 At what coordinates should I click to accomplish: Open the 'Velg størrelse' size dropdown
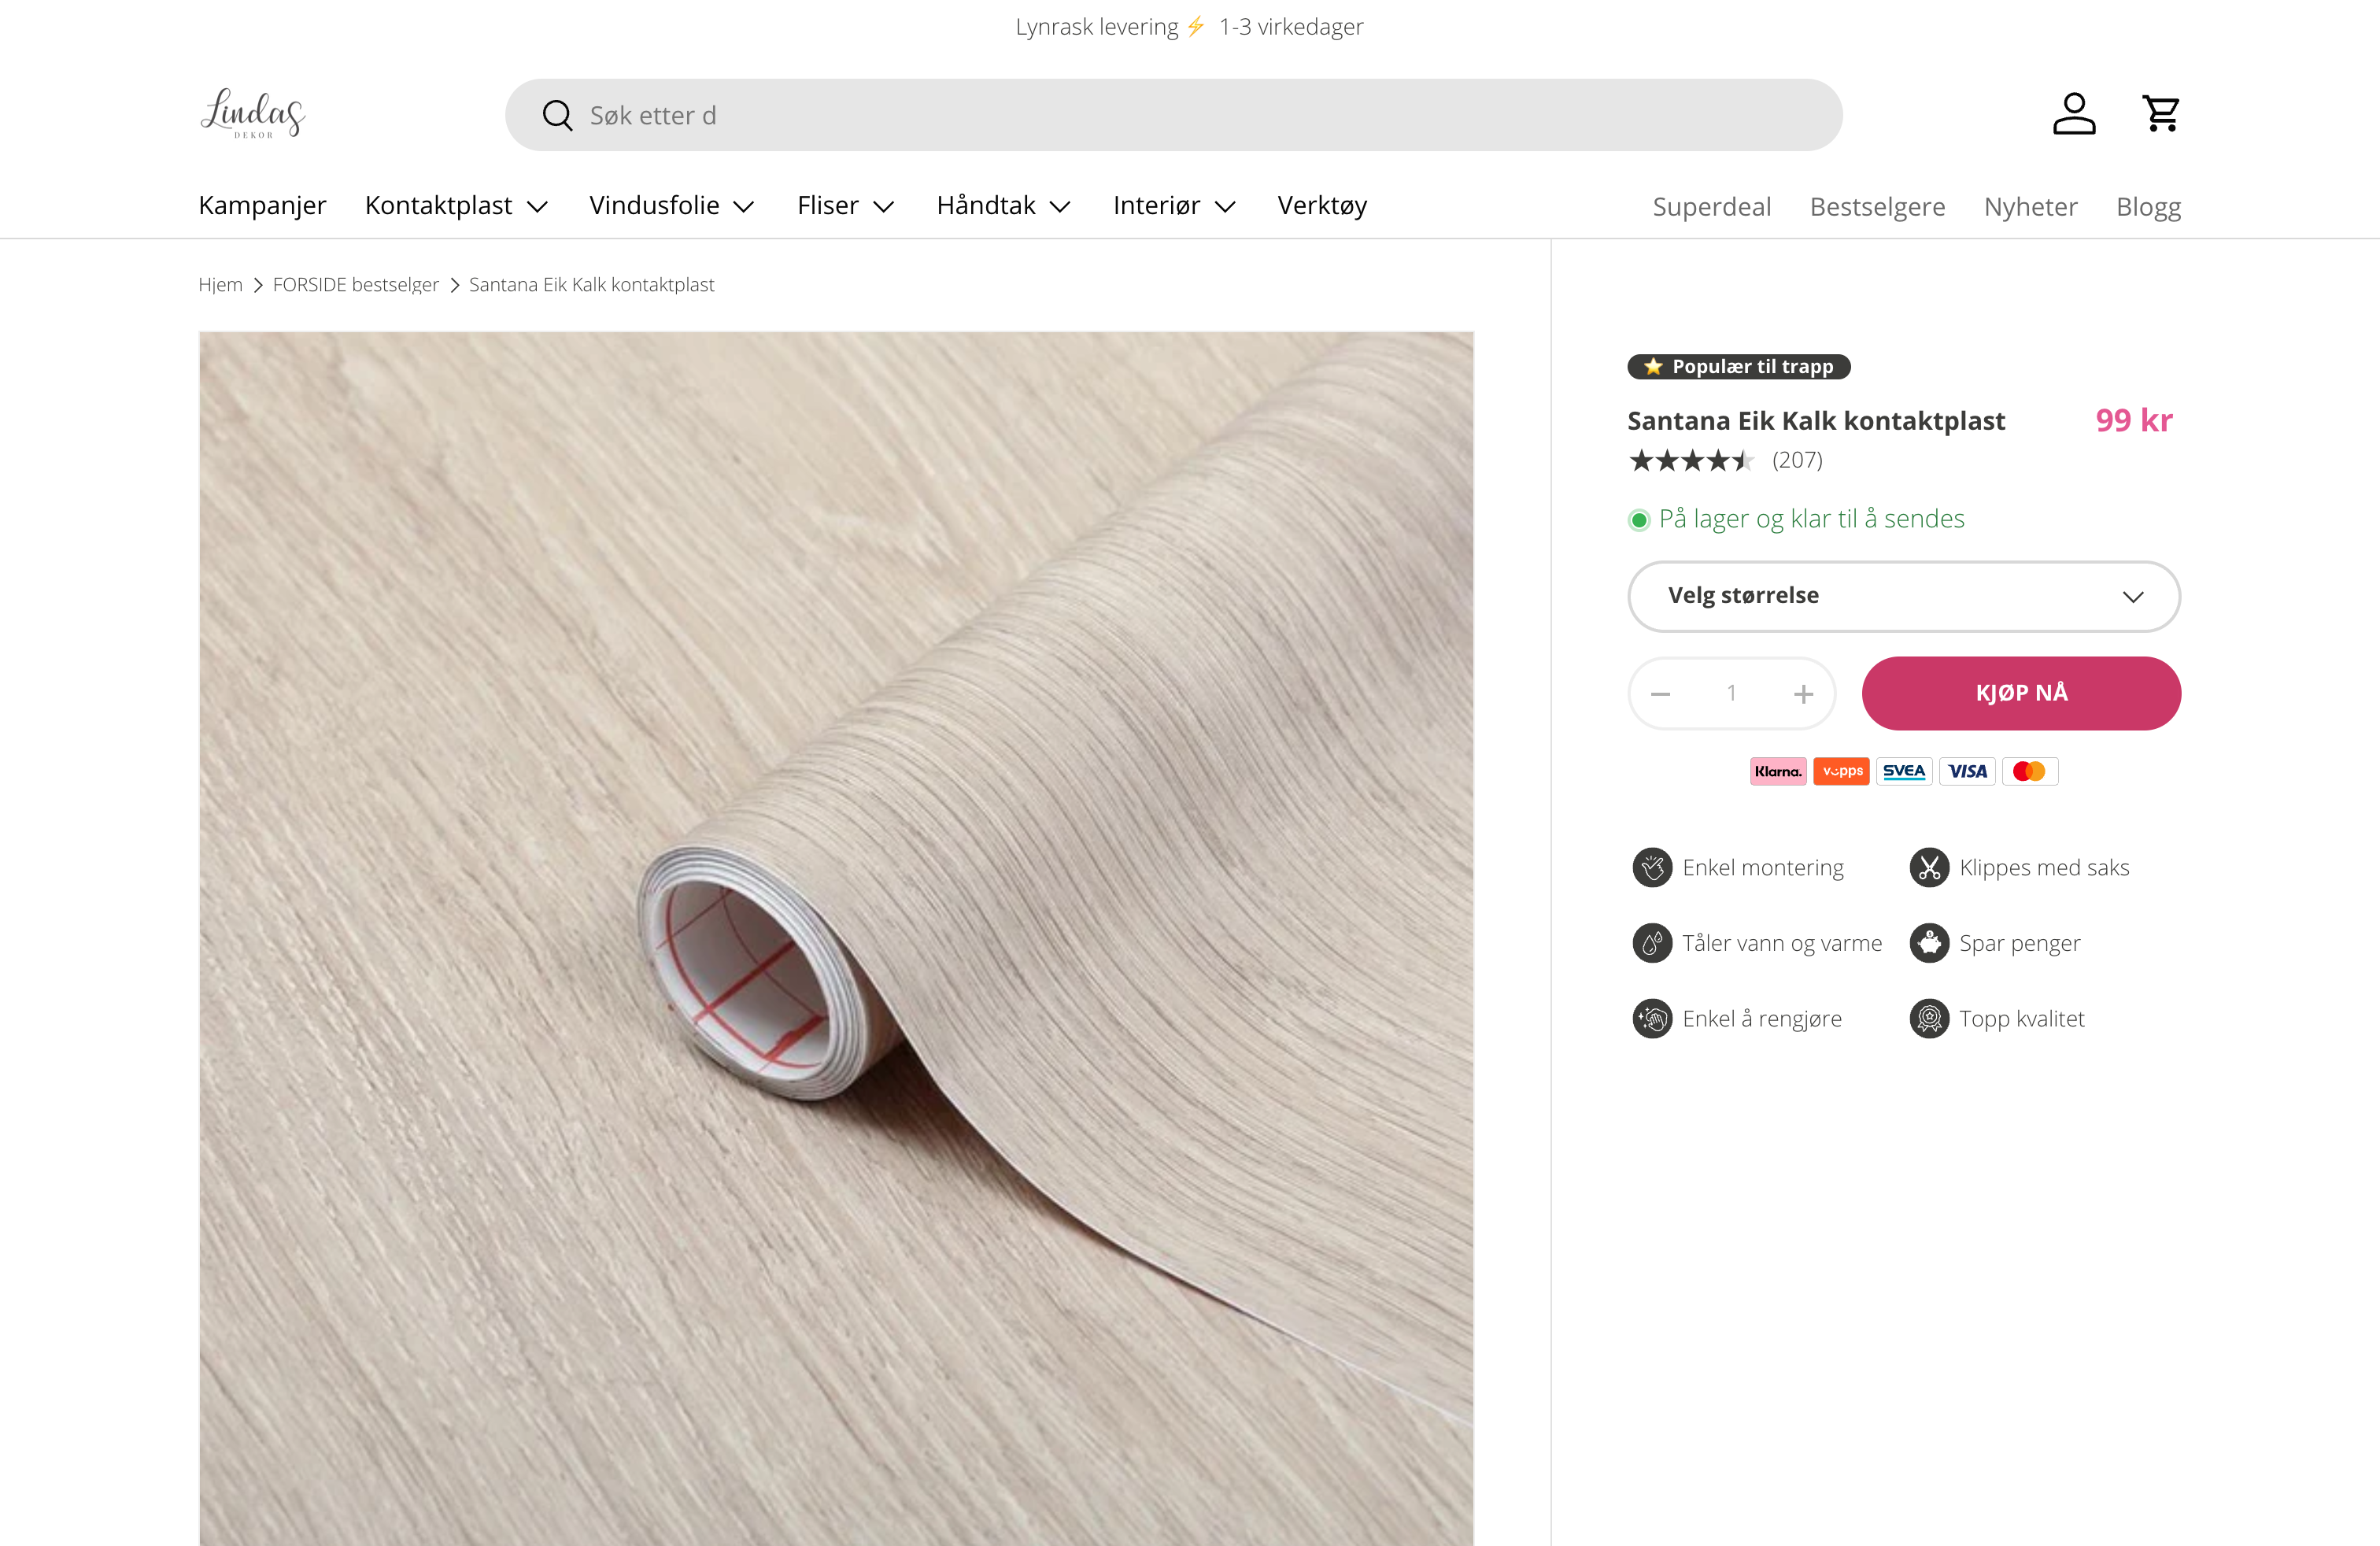click(1903, 596)
